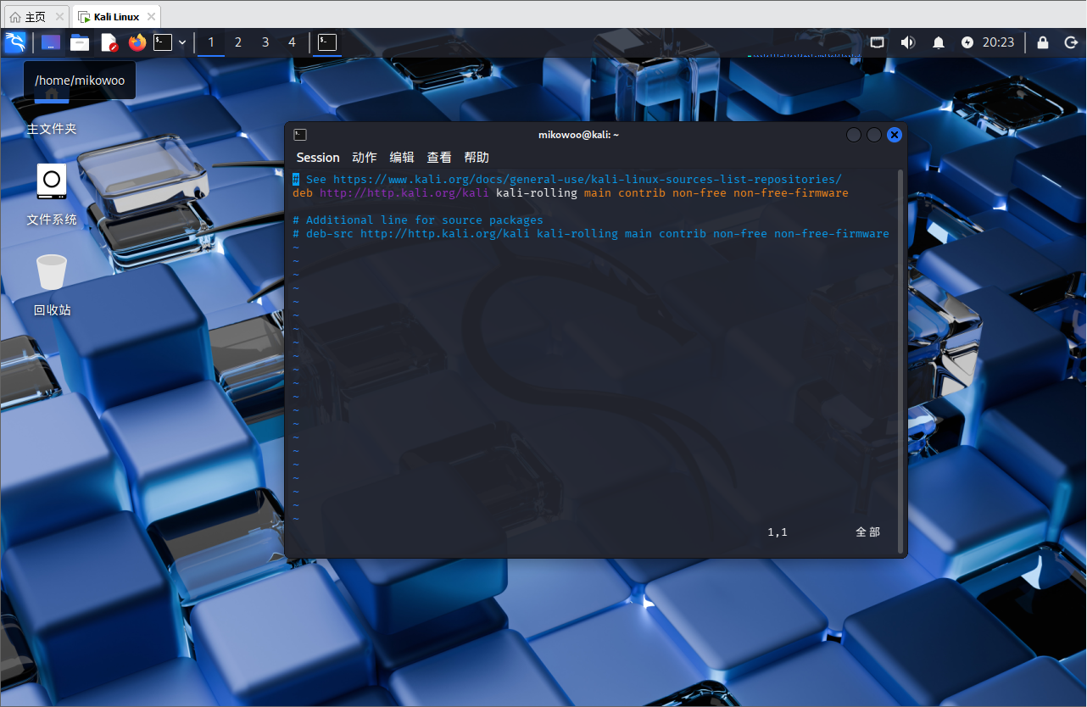Switch to workspace 3
This screenshot has height=707, width=1087.
[265, 42]
